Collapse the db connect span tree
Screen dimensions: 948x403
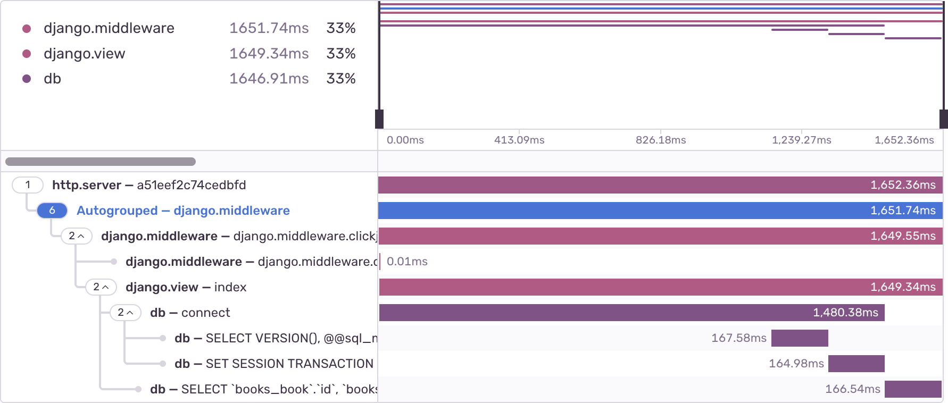pyautogui.click(x=126, y=313)
